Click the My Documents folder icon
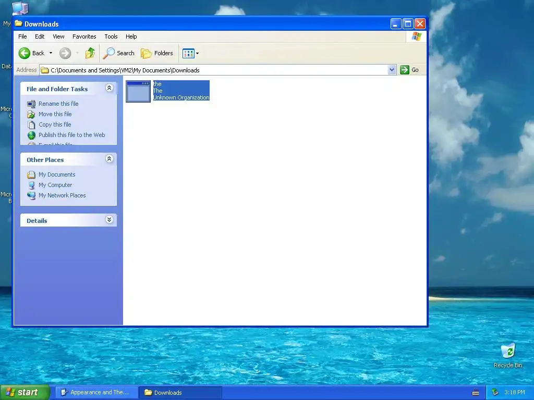 31,175
